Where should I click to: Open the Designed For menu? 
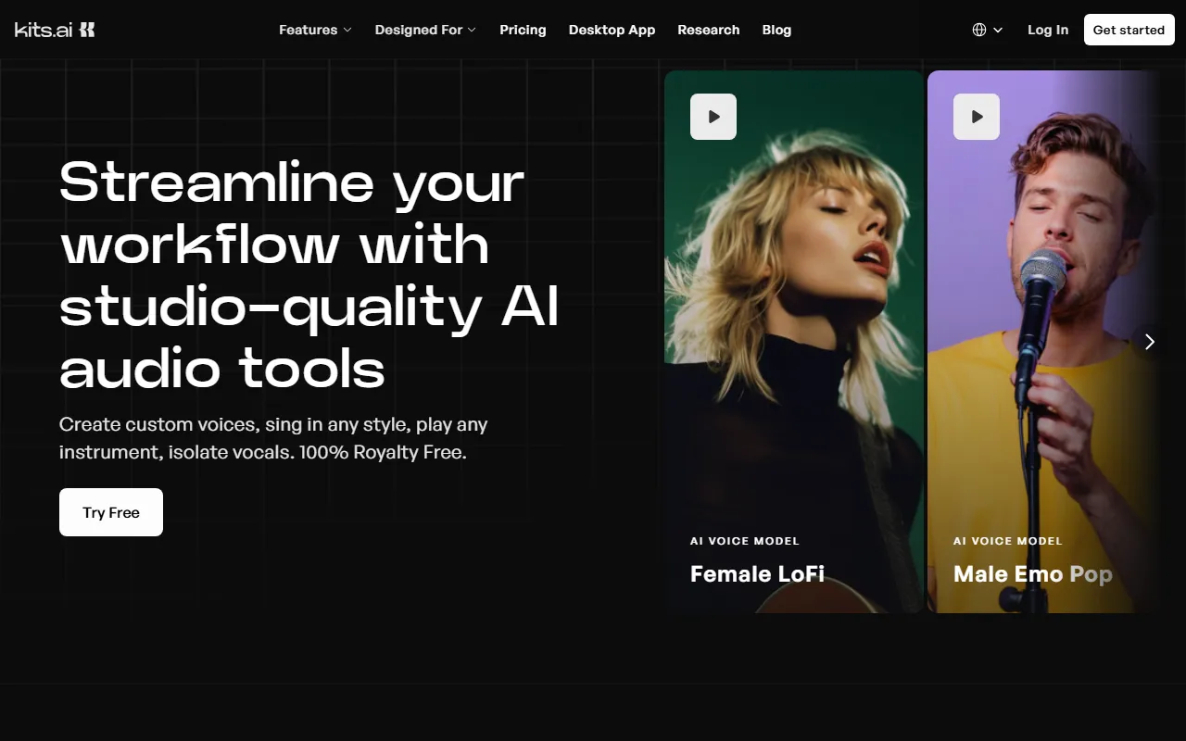point(418,30)
